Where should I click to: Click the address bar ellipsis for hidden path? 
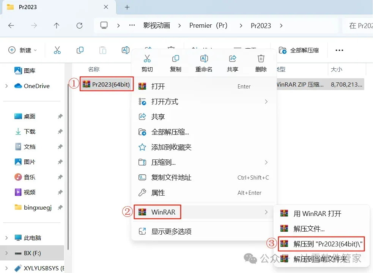[132, 25]
